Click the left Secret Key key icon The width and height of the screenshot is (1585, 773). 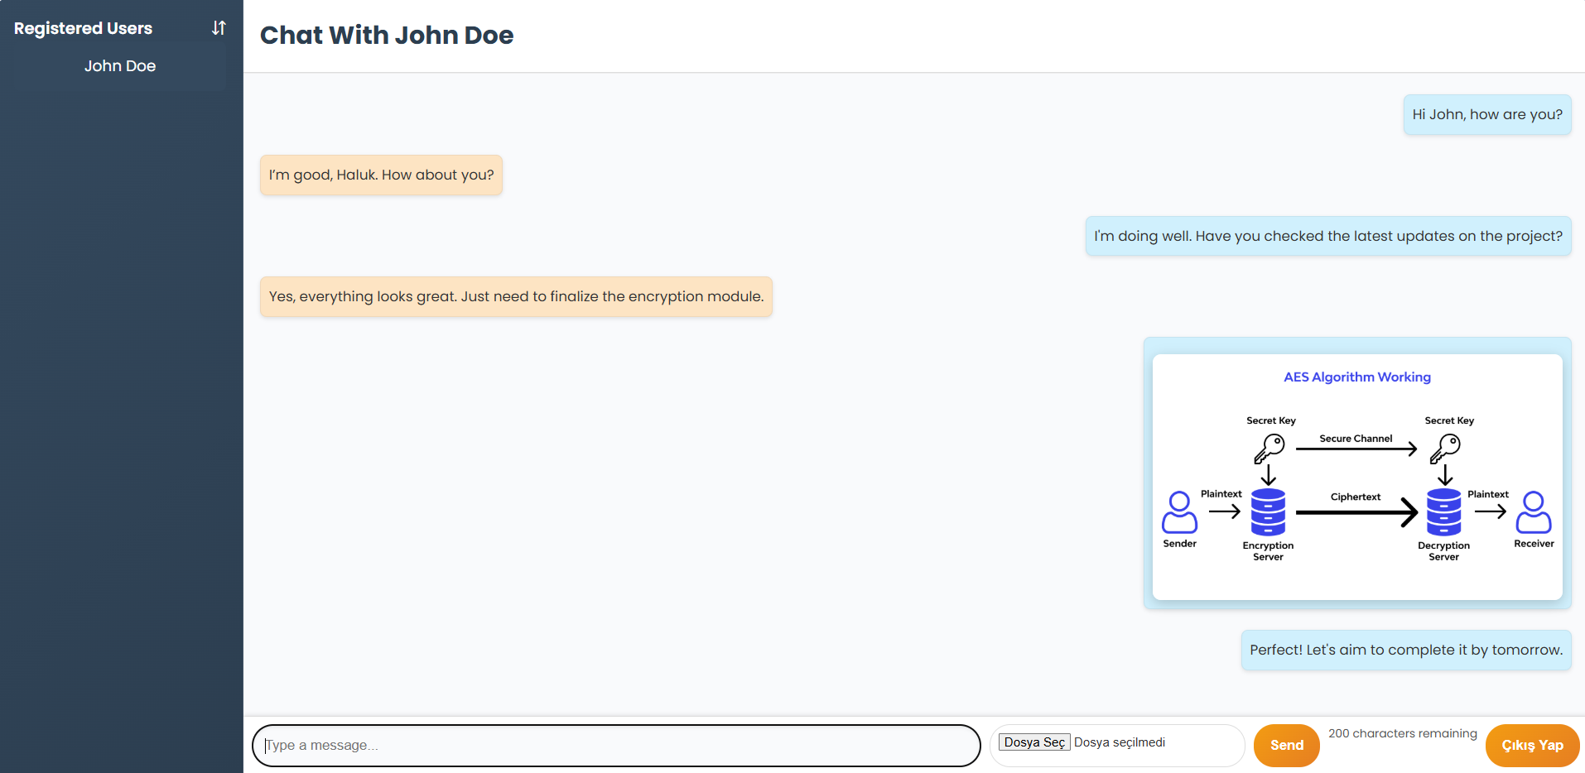point(1269,447)
